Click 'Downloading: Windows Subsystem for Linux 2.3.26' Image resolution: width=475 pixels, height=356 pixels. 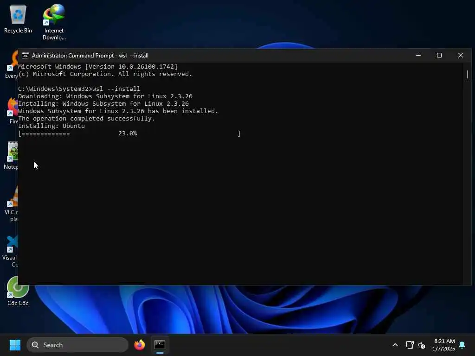coord(105,96)
